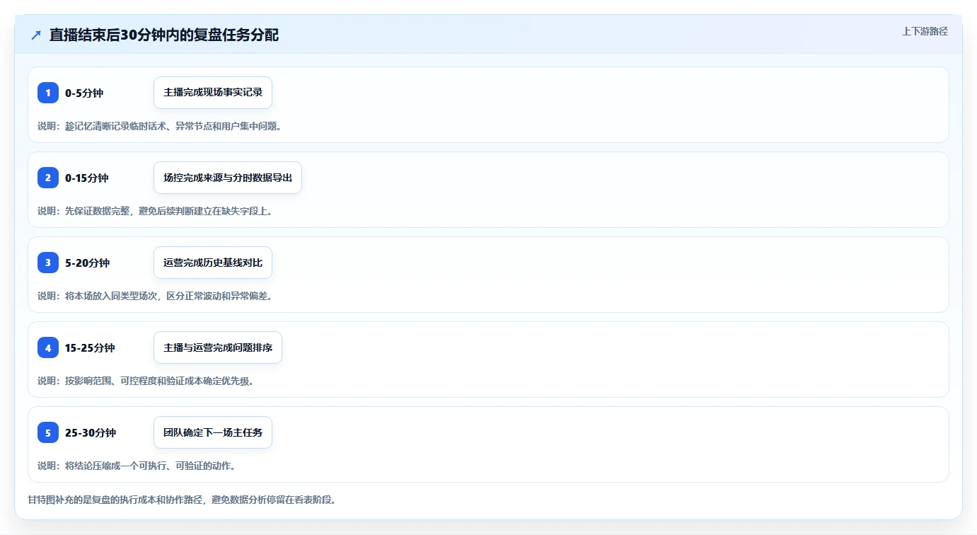The height and width of the screenshot is (535, 977).
Task: Select the 场控完成来源与分时数据导出 task chip
Action: point(228,178)
